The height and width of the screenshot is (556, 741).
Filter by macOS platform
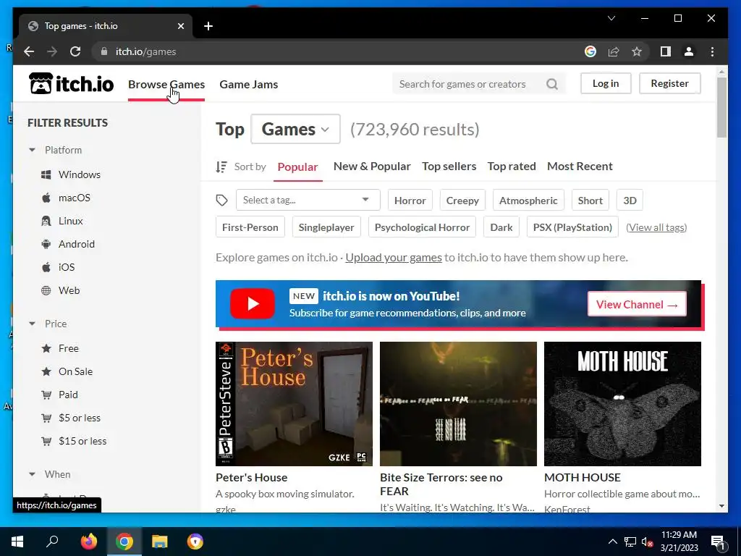[66, 198]
